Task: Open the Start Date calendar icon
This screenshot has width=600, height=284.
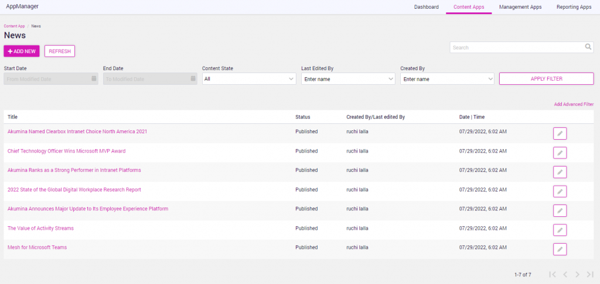Action: [x=94, y=79]
